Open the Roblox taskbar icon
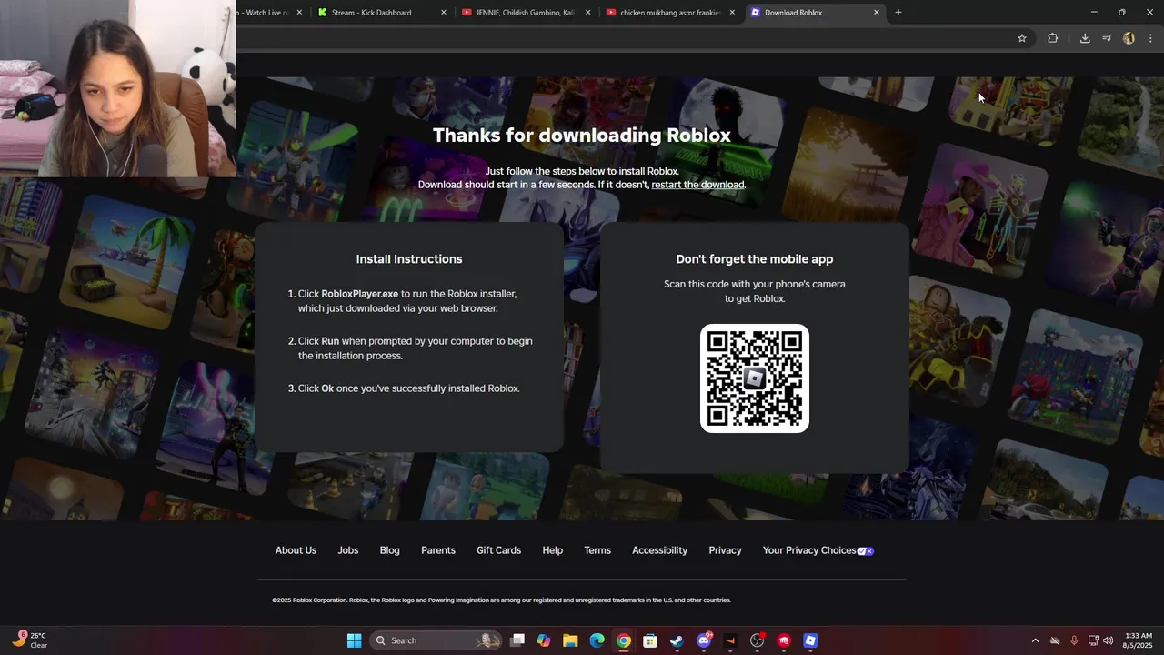This screenshot has width=1164, height=655. 810,640
